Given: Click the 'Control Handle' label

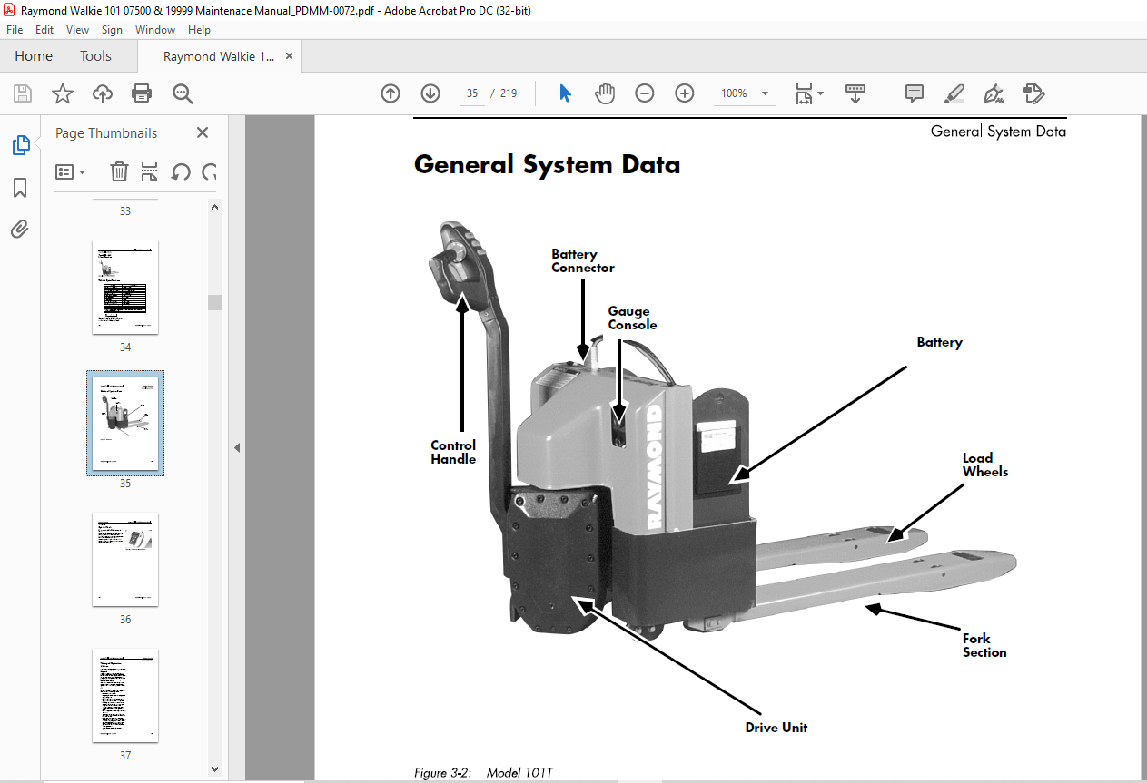Looking at the screenshot, I should [x=453, y=452].
